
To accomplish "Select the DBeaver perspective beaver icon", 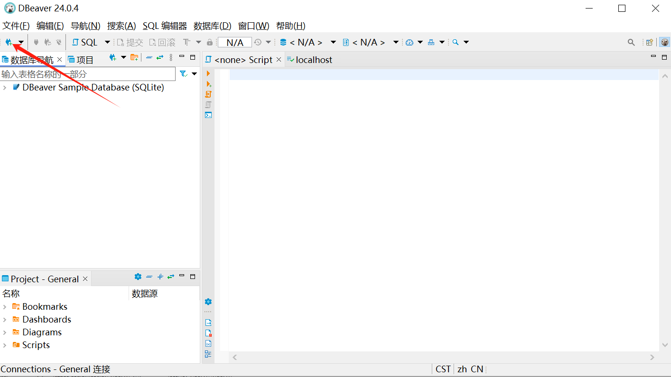I will pos(665,42).
